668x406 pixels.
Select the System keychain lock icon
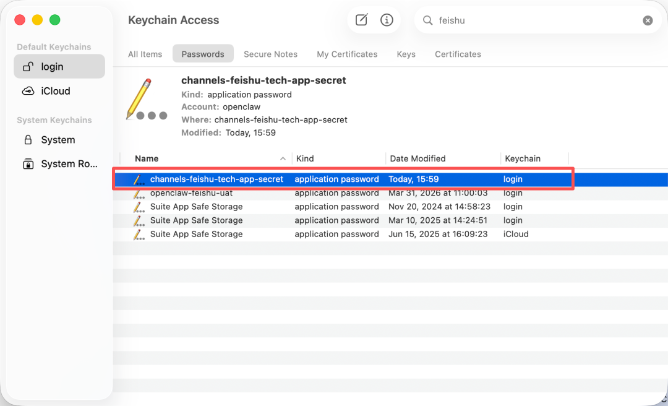click(28, 140)
